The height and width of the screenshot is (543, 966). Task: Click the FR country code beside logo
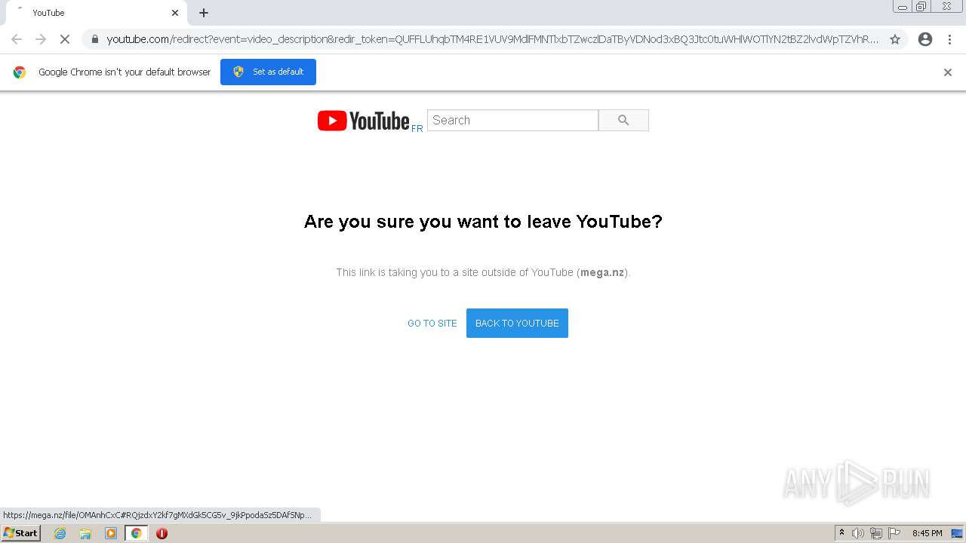pos(417,129)
